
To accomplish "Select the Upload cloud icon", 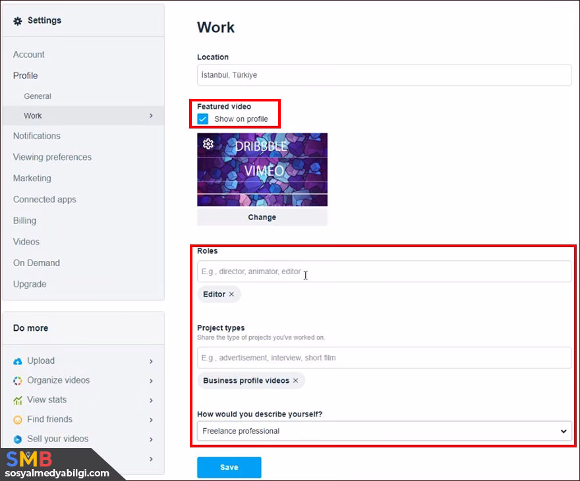I will click(17, 360).
